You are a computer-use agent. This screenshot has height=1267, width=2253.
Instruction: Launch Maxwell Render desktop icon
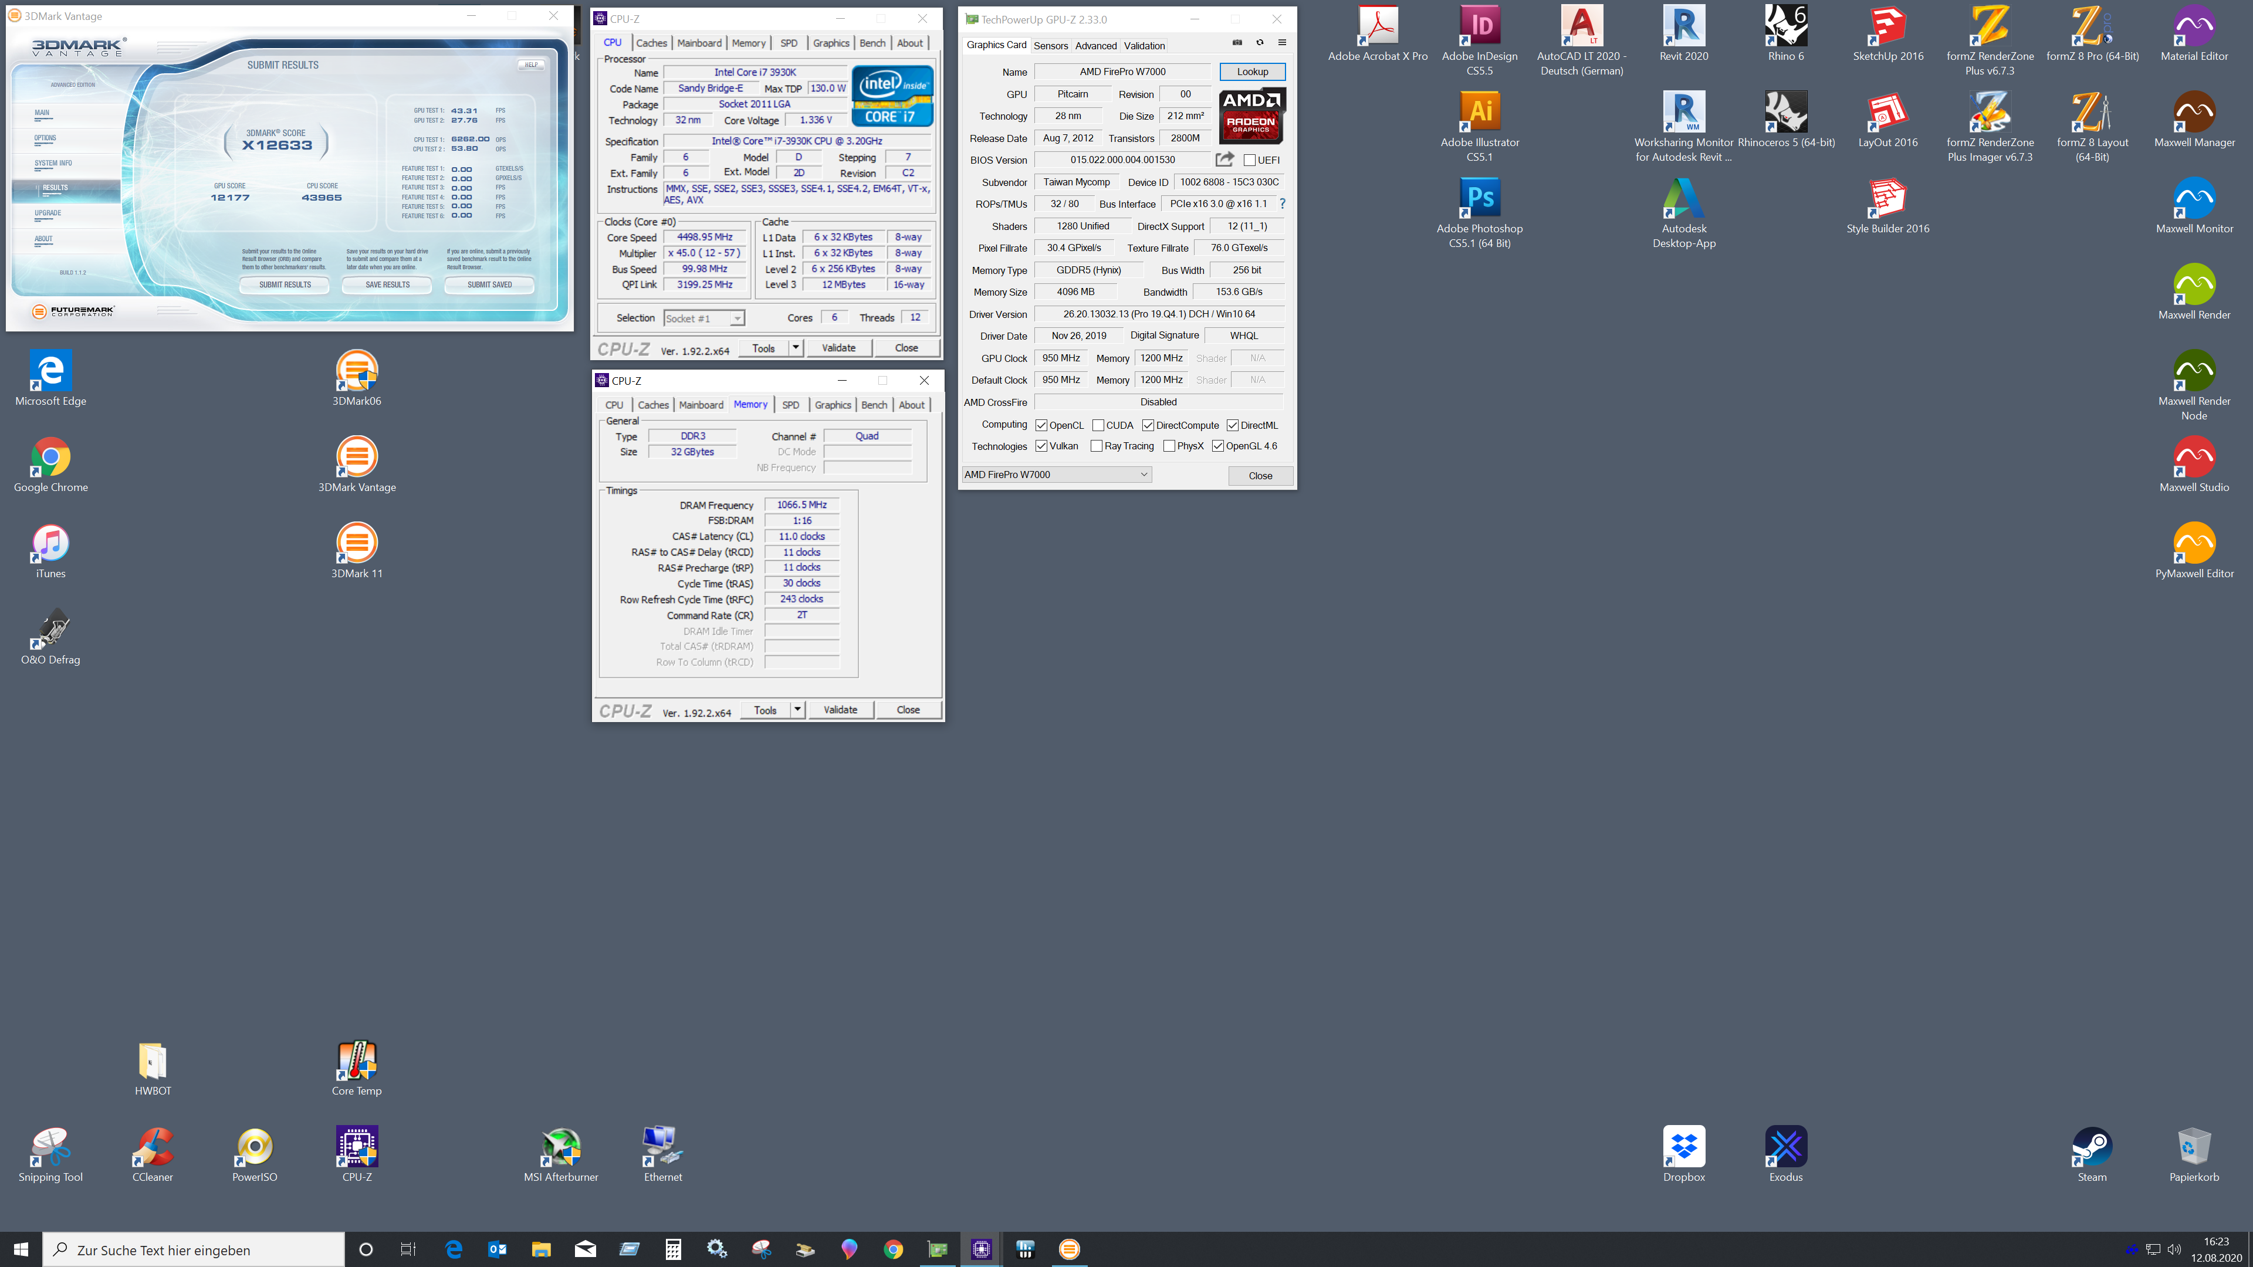[2194, 292]
